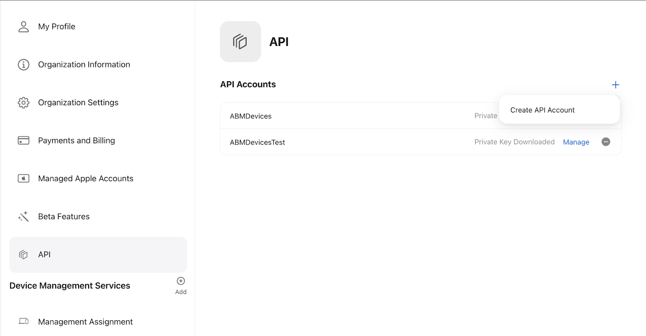This screenshot has width=646, height=336.
Task: Choose Create API Account from popup
Action: tap(542, 110)
